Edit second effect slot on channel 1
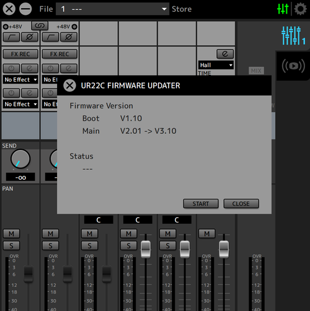Viewport: 310px width, 311px height. [30, 93]
